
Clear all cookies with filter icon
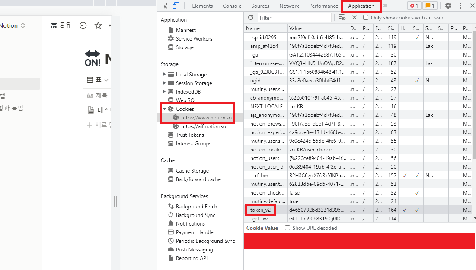pyautogui.click(x=342, y=18)
